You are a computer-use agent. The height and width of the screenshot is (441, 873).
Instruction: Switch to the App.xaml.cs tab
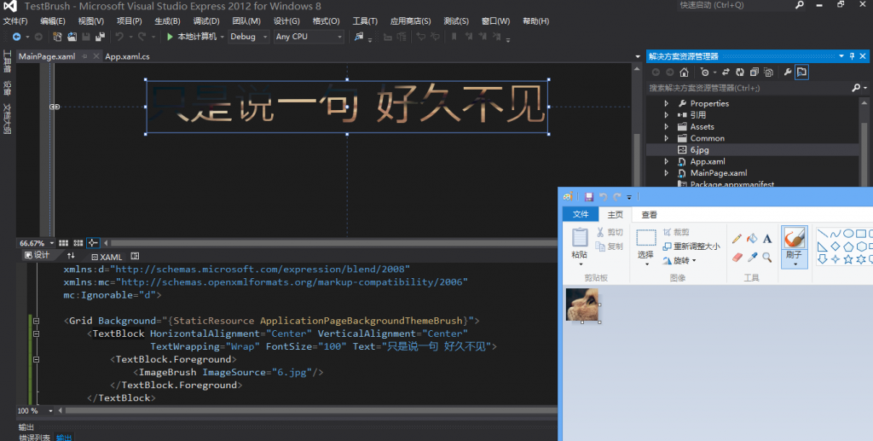click(x=128, y=56)
